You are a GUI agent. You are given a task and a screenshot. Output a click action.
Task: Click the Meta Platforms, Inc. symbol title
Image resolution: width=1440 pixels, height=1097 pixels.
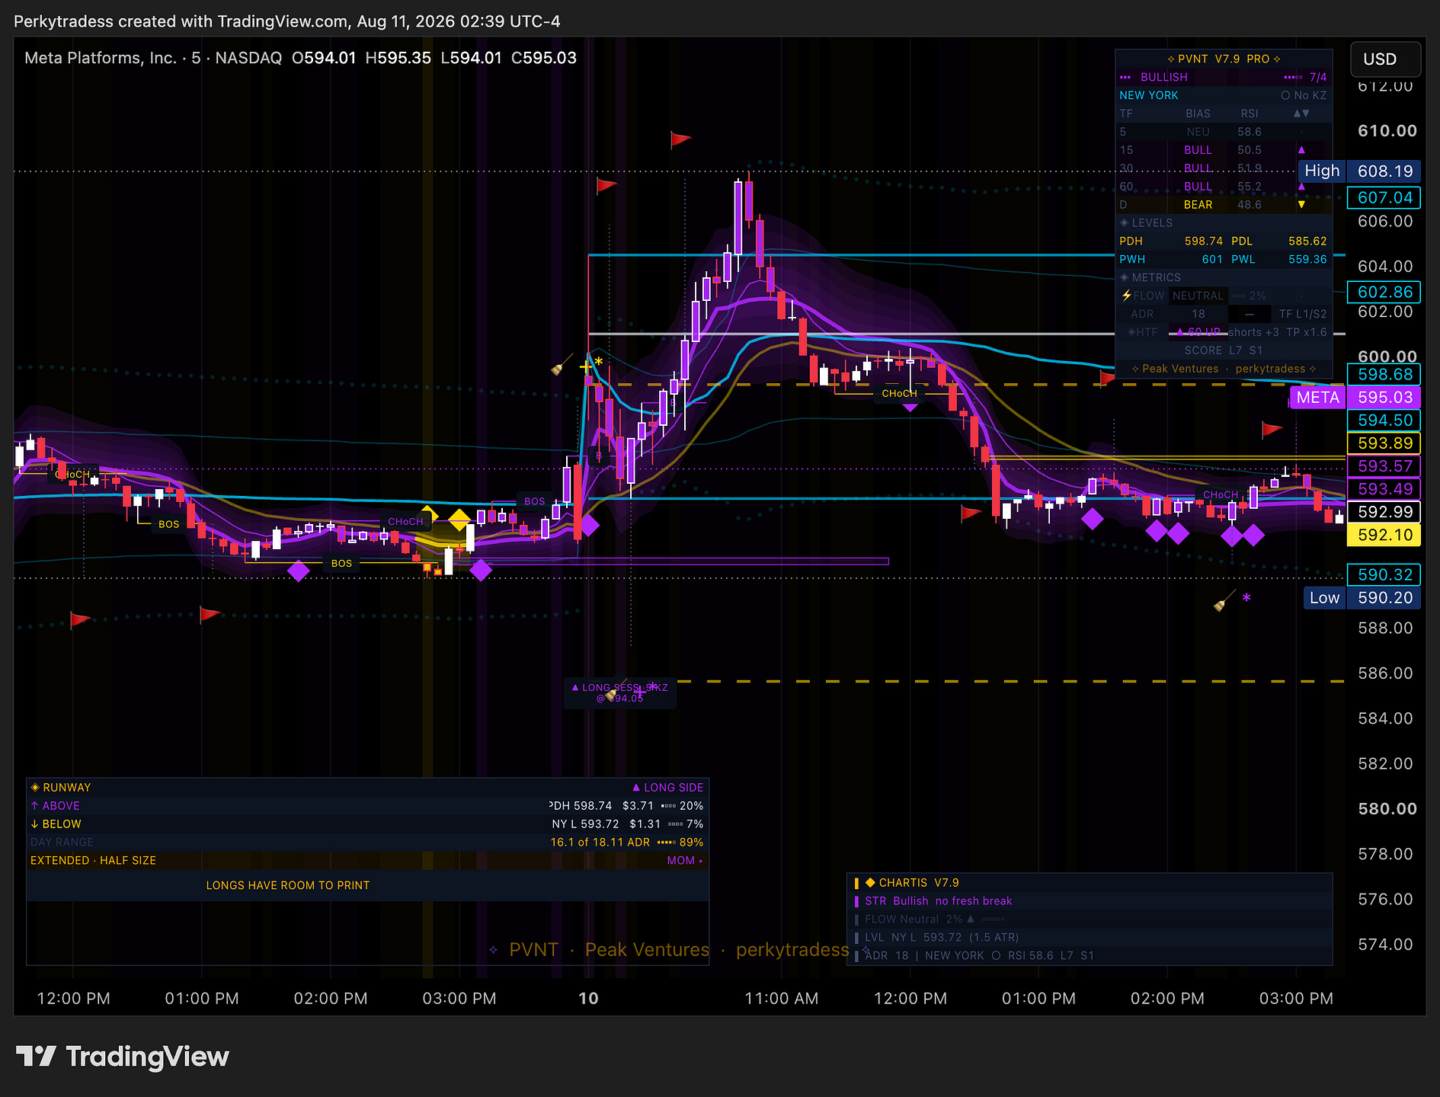[101, 58]
